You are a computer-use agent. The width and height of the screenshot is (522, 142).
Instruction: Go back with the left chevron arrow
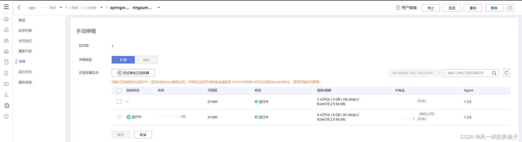click(19, 8)
